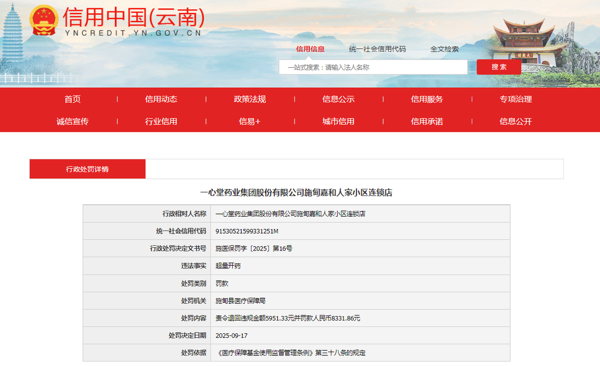Open the 专项治理 menu item

click(516, 99)
